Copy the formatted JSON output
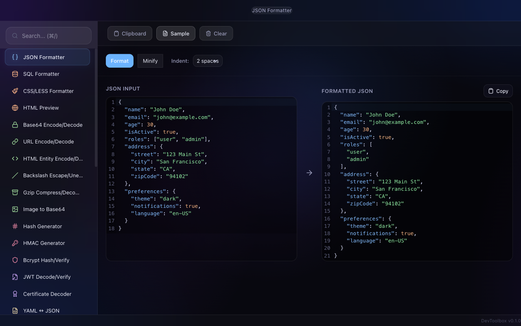Screen dimensions: 521x326 point(498,91)
